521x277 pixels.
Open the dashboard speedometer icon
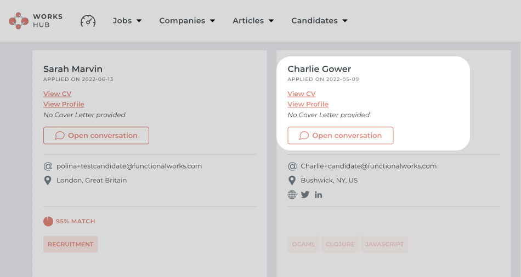click(x=88, y=21)
